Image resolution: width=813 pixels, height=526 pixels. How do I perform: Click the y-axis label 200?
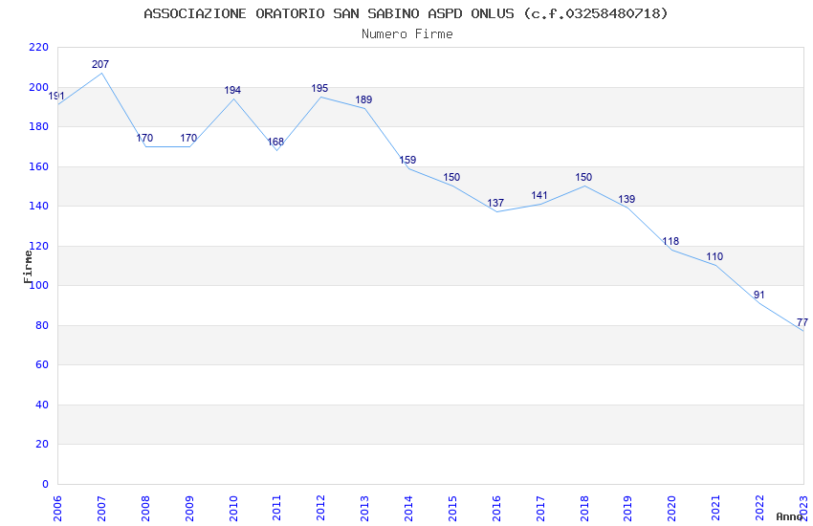38,87
